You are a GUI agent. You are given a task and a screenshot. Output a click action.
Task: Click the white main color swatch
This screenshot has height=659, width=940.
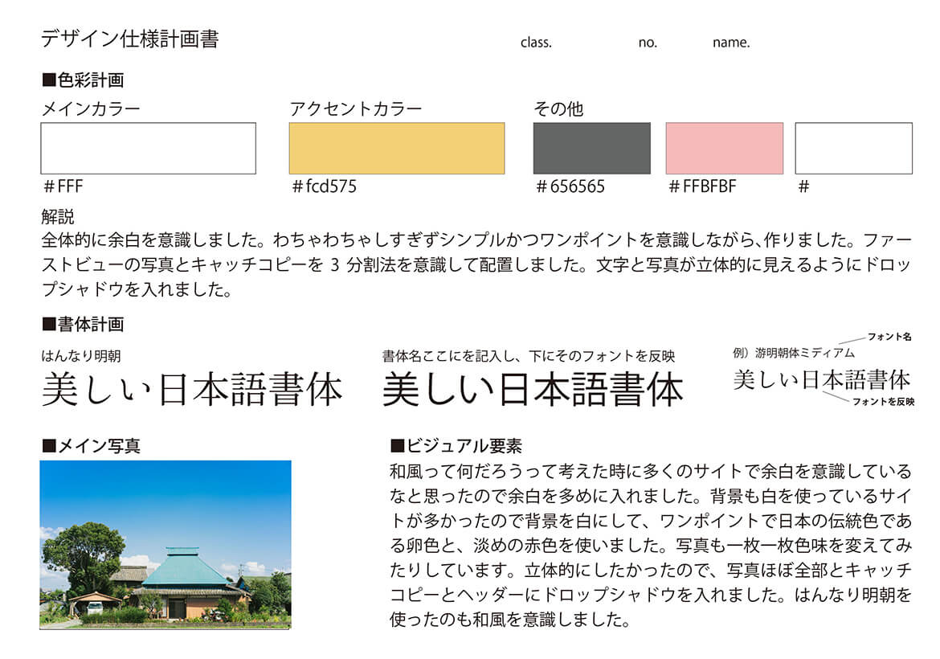point(148,149)
